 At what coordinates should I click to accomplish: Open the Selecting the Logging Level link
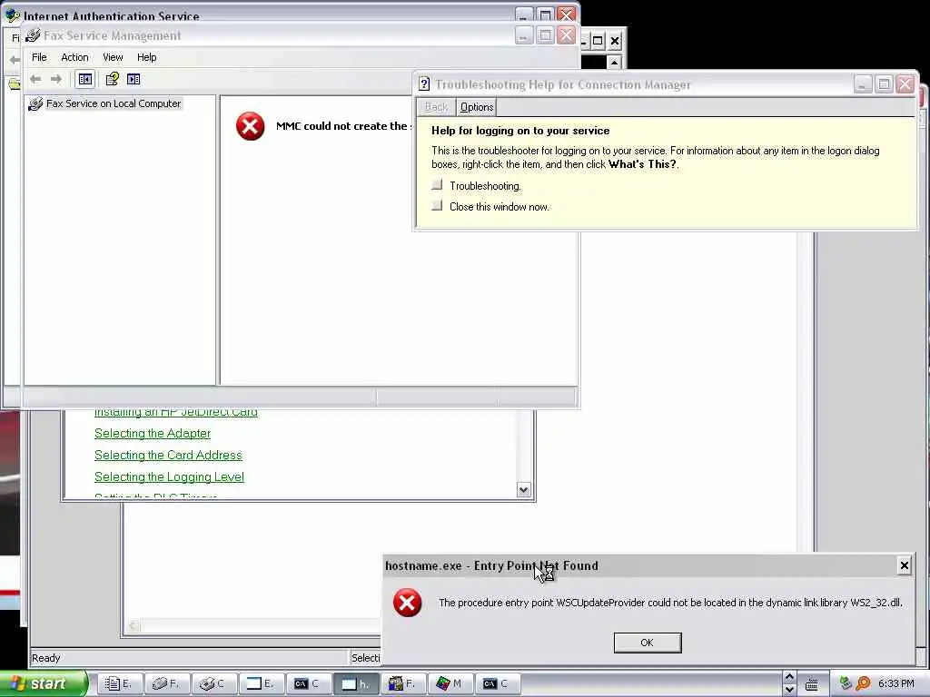pos(169,477)
